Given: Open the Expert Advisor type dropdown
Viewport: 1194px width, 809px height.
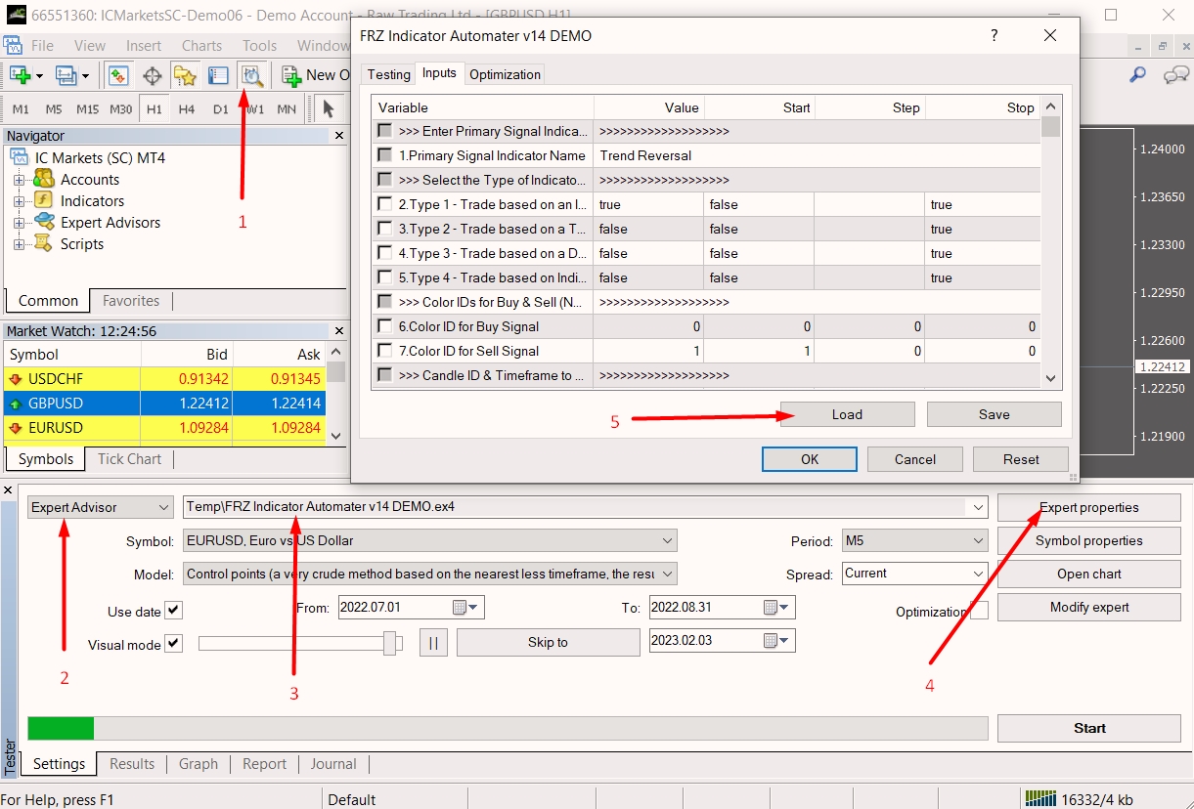Looking at the screenshot, I should click(100, 507).
